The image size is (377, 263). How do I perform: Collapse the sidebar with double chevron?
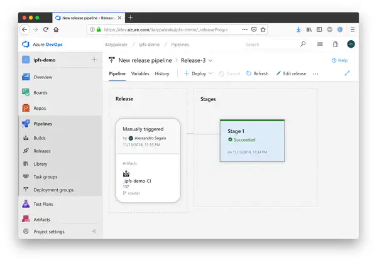coord(94,232)
